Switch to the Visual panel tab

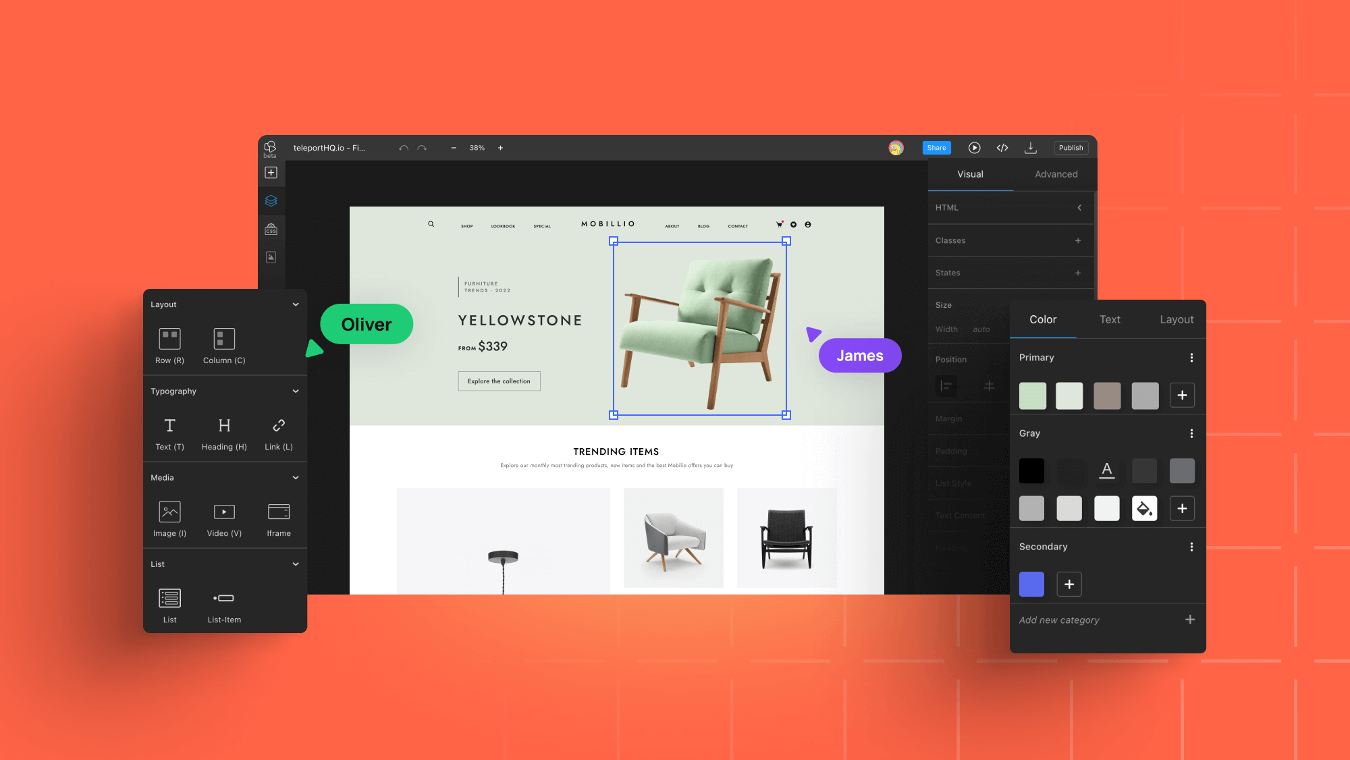[971, 174]
